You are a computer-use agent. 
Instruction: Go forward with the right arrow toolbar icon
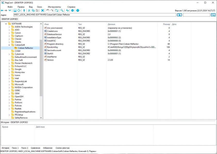coord(6,11)
